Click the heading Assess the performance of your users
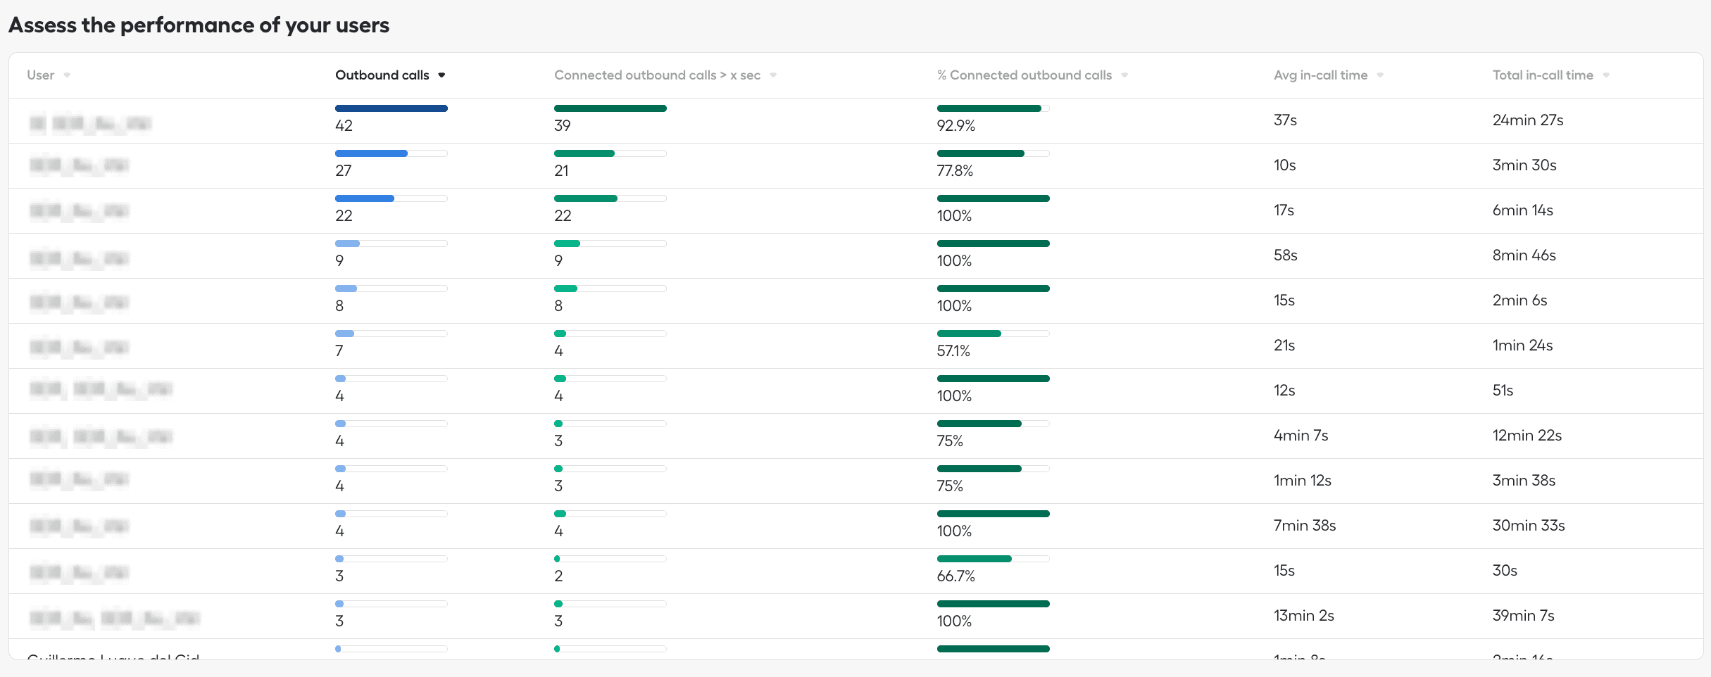 (199, 25)
